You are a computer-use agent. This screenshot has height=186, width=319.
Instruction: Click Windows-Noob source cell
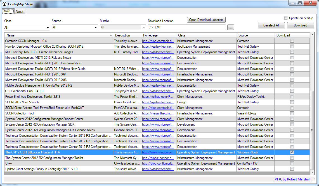pyautogui.click(x=255, y=152)
